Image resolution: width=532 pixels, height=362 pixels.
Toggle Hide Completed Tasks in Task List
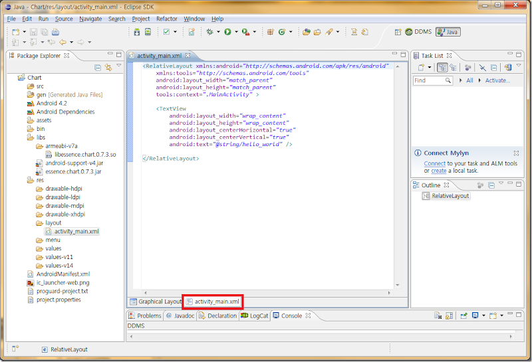(483, 68)
